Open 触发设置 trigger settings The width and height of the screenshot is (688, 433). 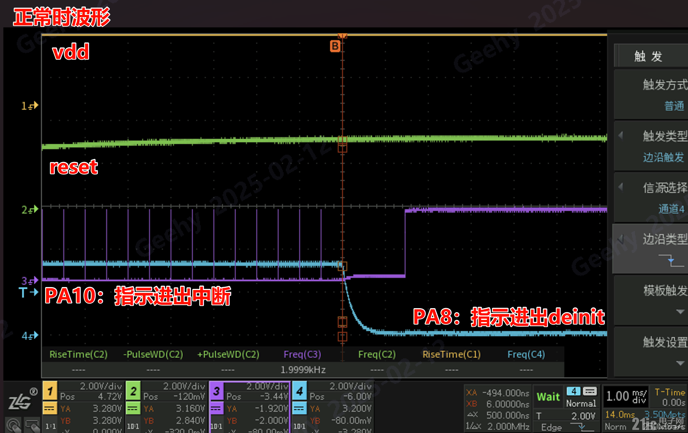point(651,352)
